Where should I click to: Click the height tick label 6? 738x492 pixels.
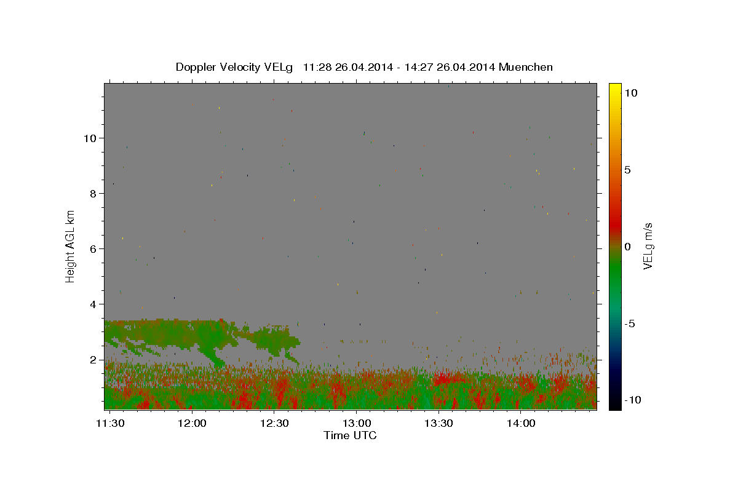(x=93, y=249)
